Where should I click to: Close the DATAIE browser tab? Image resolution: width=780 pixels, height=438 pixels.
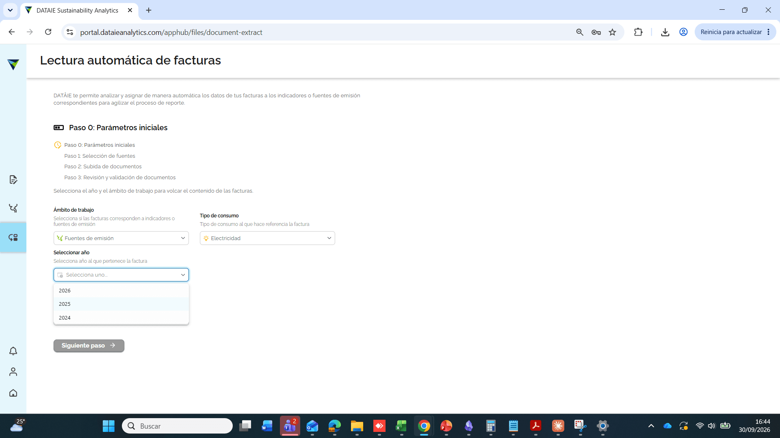coord(130,10)
